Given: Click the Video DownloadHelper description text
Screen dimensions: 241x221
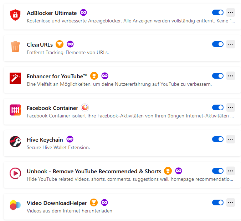Looking at the screenshot, I should [x=70, y=211].
